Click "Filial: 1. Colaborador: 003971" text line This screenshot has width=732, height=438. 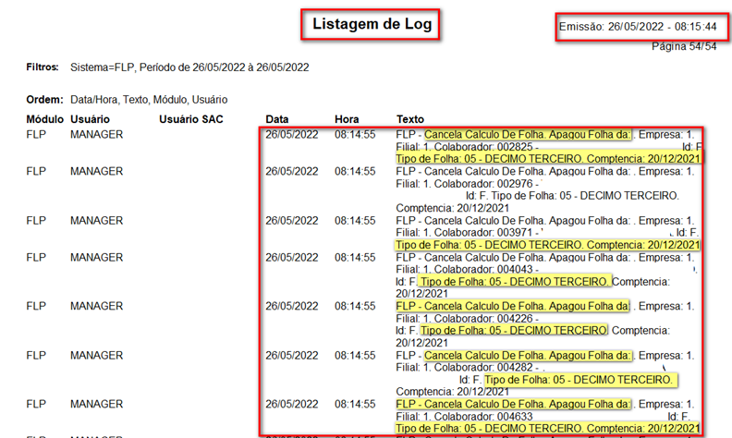click(x=465, y=232)
